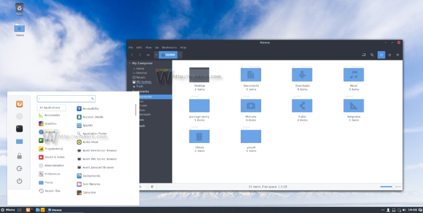Open the Terminal favorite in the menu sidebar
423x213 pixels.
click(x=19, y=129)
